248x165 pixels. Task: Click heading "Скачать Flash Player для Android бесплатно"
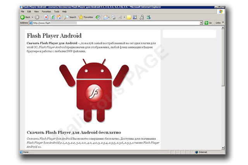[x=74, y=132]
